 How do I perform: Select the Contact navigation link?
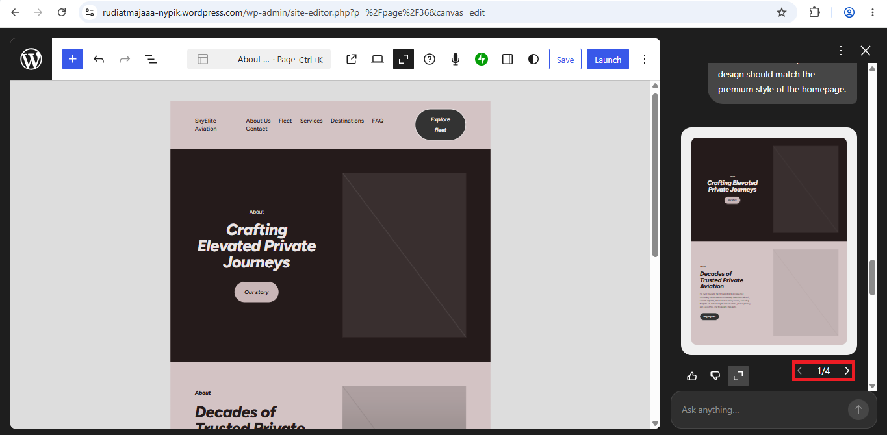coord(257,129)
